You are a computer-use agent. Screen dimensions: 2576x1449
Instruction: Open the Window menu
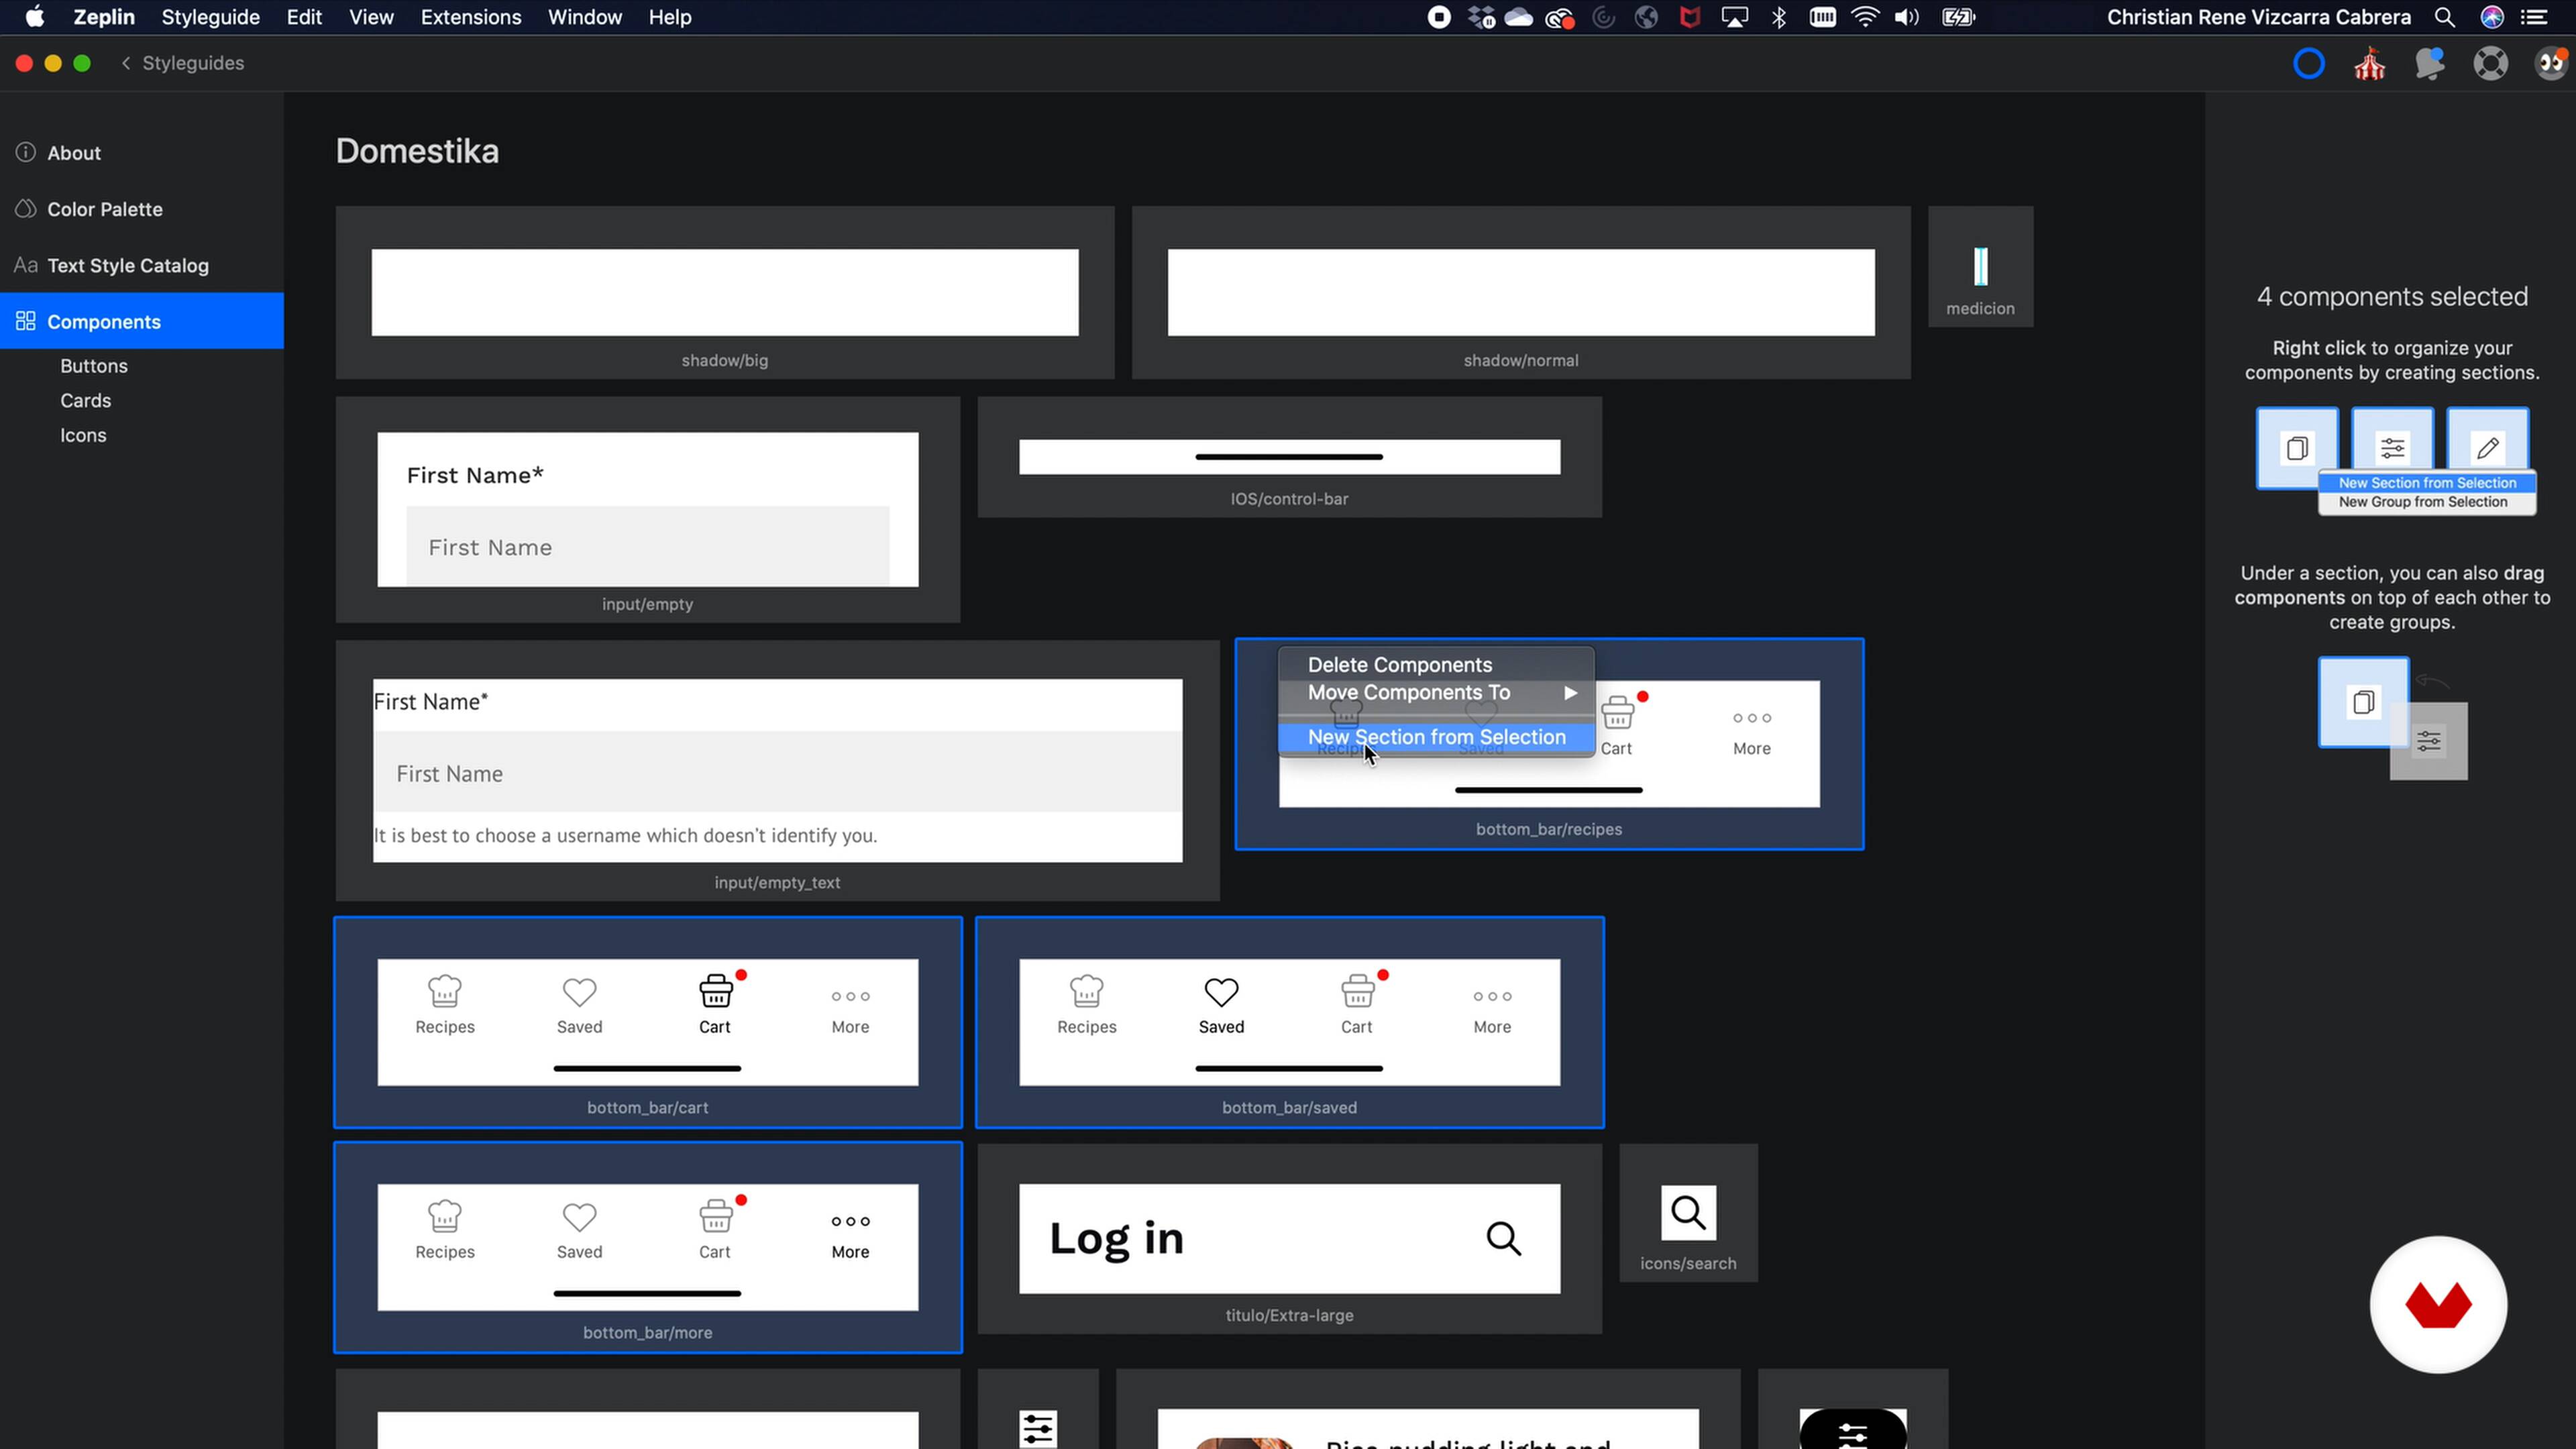[x=585, y=17]
